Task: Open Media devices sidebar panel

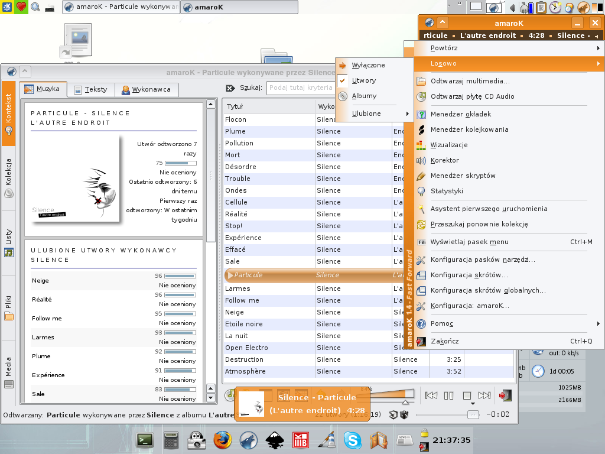Action: [x=8, y=372]
